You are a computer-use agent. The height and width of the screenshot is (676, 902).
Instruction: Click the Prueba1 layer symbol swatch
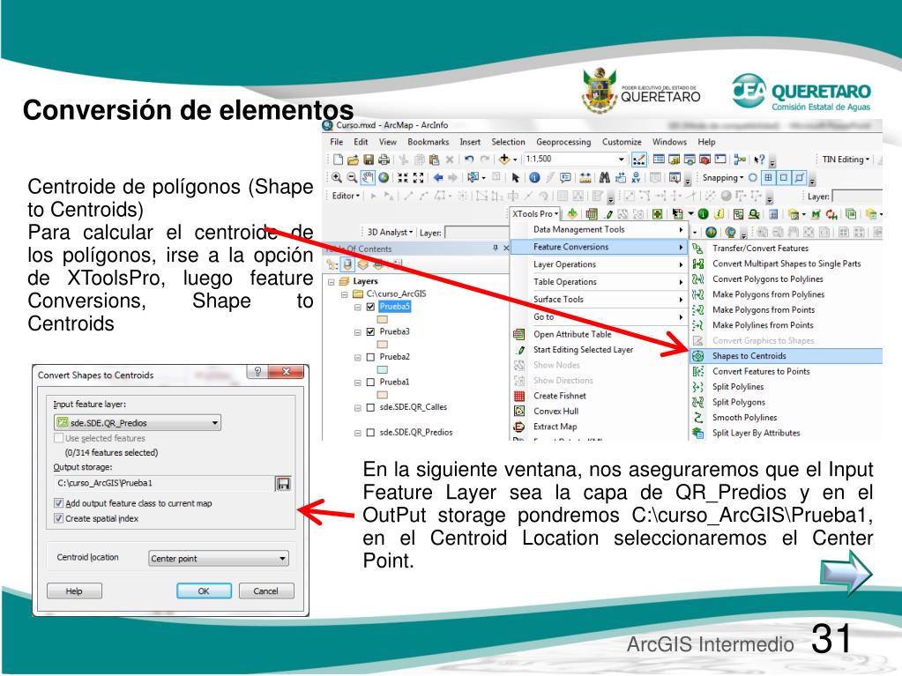coord(383,396)
